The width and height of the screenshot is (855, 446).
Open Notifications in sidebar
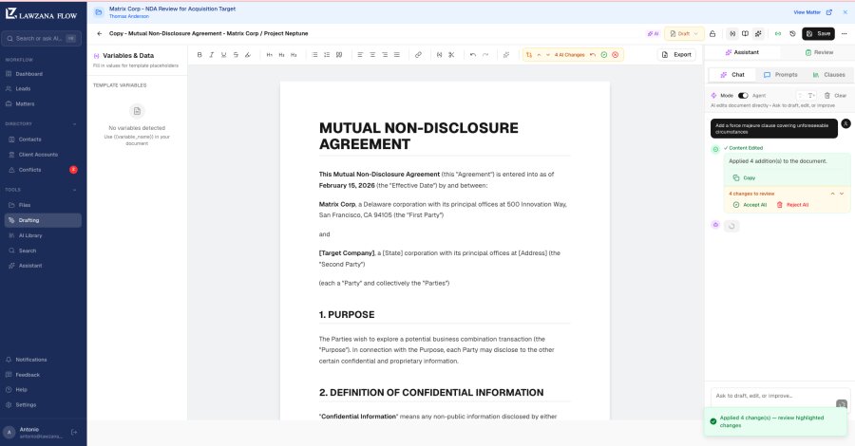[43, 360]
